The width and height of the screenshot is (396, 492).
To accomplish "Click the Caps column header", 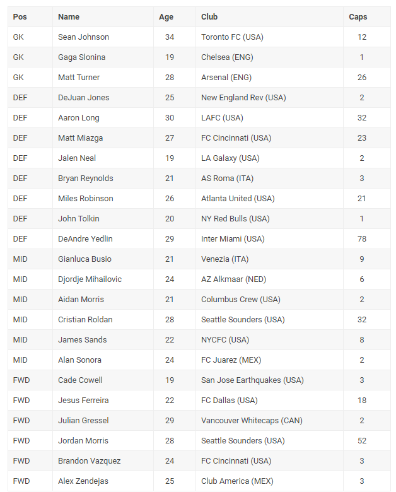I will (x=358, y=17).
